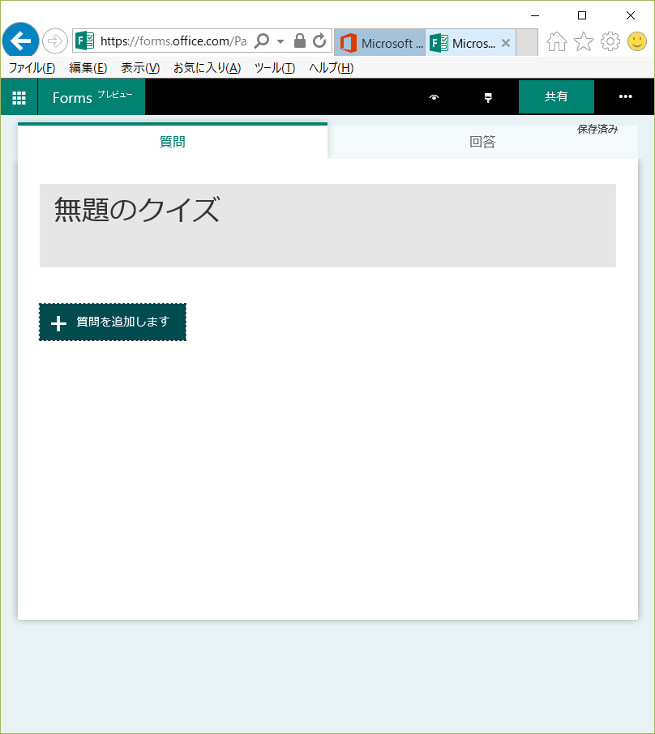Open the three-dots more options menu

(625, 97)
